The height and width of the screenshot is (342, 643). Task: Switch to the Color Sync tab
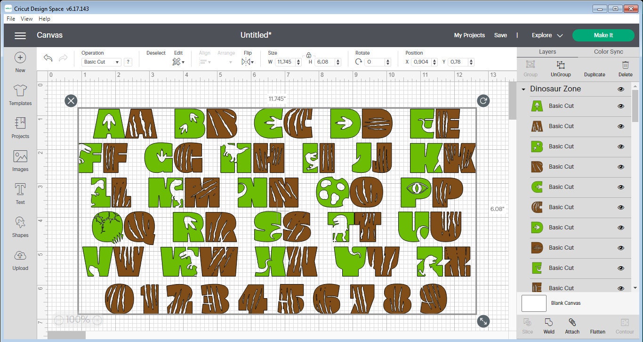[x=608, y=51]
